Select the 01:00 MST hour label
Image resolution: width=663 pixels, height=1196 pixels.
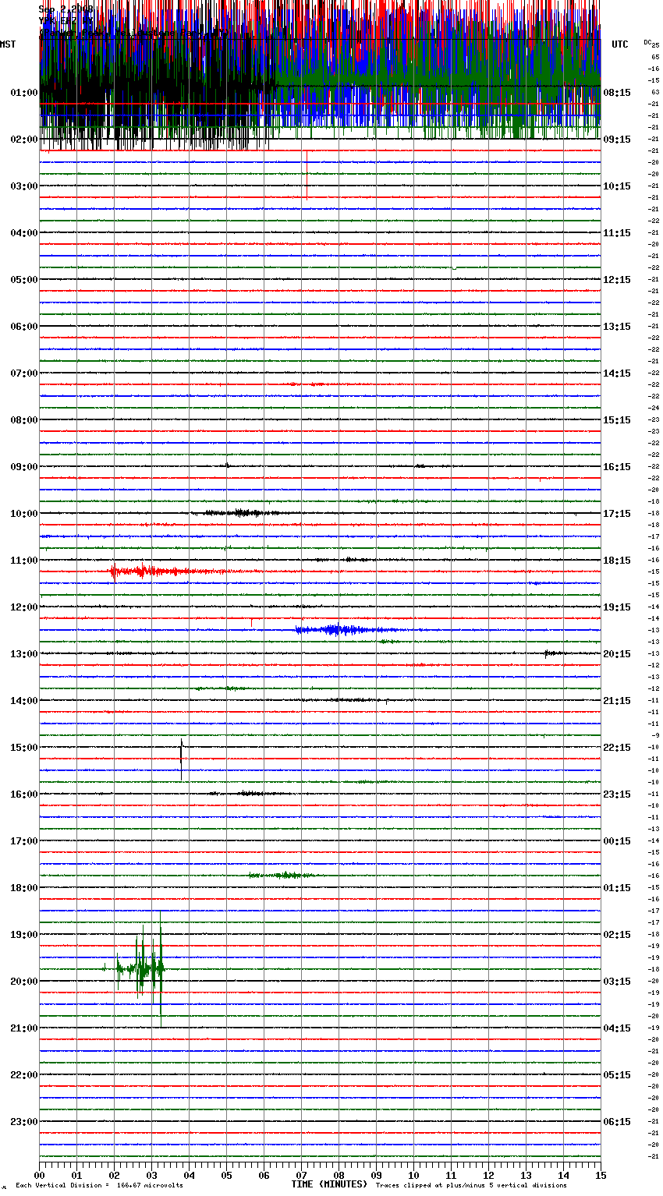coord(24,93)
